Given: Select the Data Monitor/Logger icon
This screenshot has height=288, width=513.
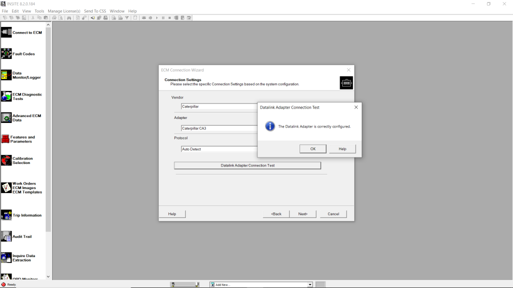Looking at the screenshot, I should point(7,75).
